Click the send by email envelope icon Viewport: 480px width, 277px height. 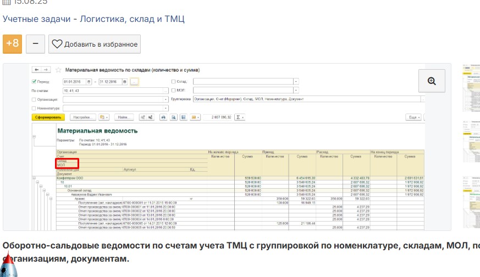click(x=195, y=117)
